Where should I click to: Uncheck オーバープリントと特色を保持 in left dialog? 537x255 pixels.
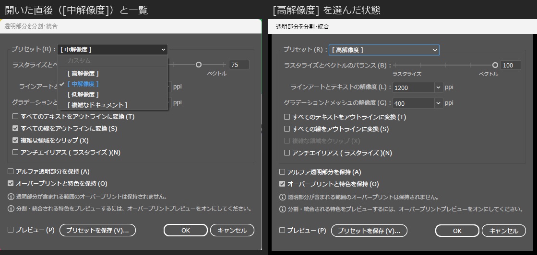tap(10, 183)
